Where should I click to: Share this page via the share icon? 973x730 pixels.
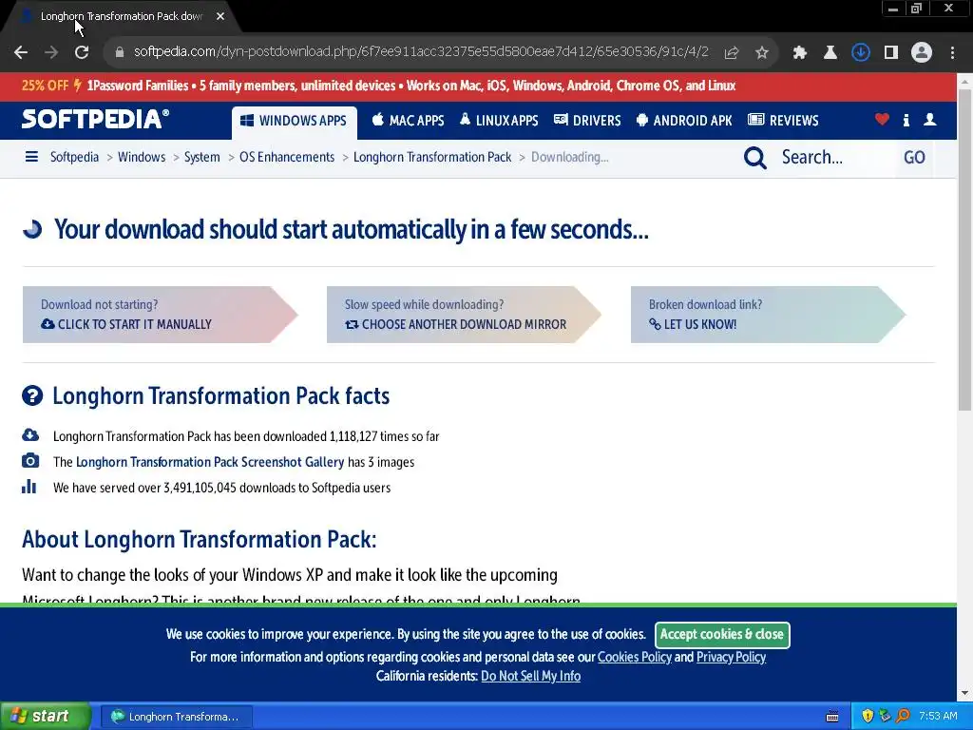[732, 53]
